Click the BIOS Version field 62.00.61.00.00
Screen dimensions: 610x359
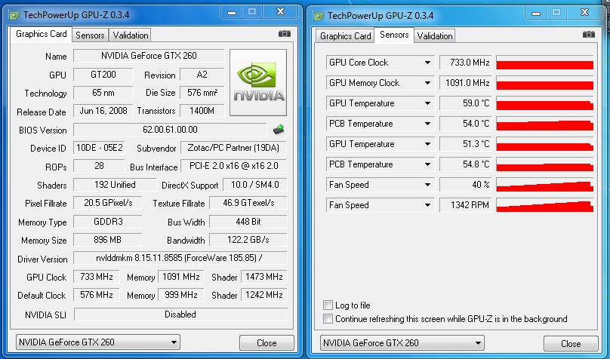[x=170, y=130]
